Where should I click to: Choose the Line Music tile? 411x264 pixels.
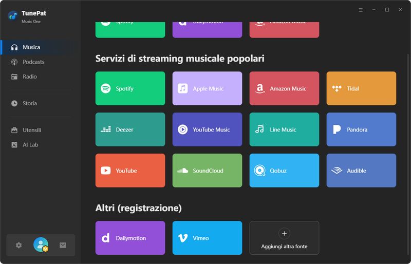pyautogui.click(x=285, y=129)
